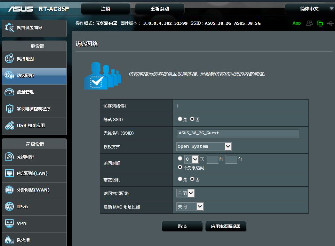This screenshot has height=246, width=335.
Task: Open the 访问内部网络 dropdown
Action: pos(185,193)
